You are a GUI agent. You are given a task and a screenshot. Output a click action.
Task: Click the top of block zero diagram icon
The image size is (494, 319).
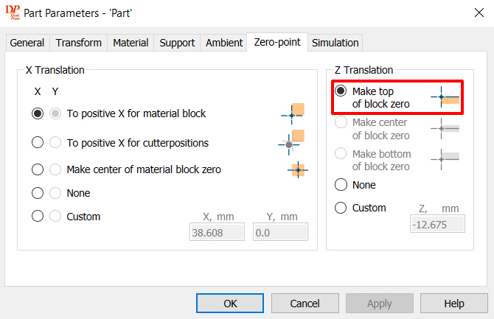point(445,97)
